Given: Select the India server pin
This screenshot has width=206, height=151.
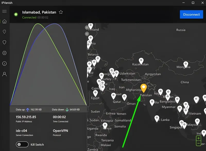Looking at the screenshot, I should [x=152, y=102].
